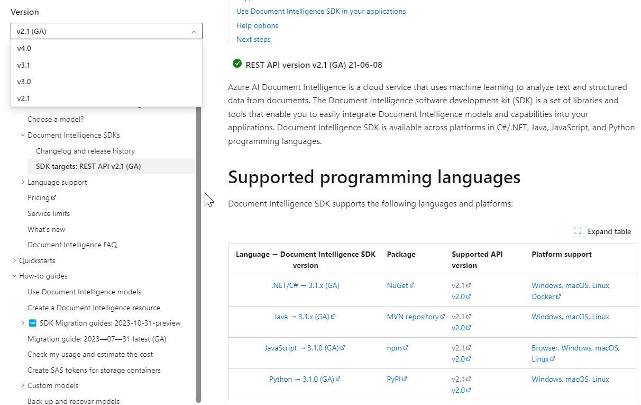This screenshot has height=405, width=641.
Task: Jump to Help options section
Action: [x=257, y=25]
